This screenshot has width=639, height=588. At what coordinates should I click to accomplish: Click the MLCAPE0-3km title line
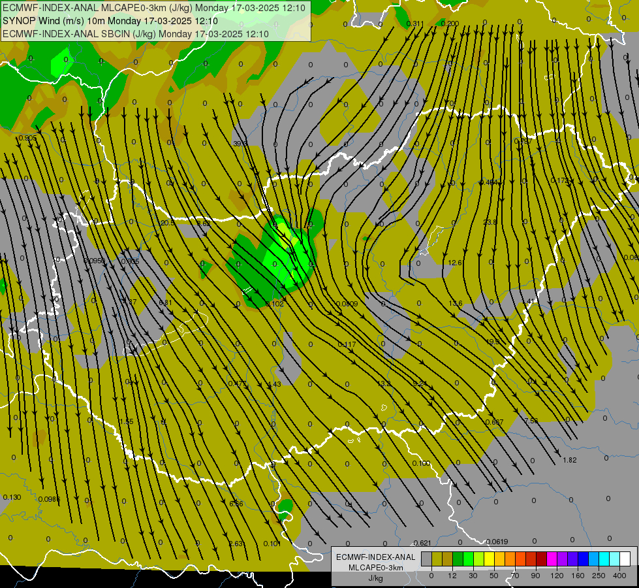pyautogui.click(x=154, y=8)
